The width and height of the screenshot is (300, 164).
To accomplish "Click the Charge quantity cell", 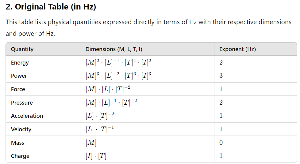I will pyautogui.click(x=20, y=156).
